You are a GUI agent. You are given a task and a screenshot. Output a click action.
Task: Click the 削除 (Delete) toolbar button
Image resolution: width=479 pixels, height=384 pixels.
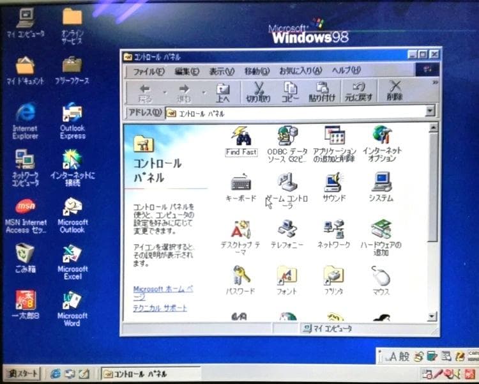click(395, 91)
